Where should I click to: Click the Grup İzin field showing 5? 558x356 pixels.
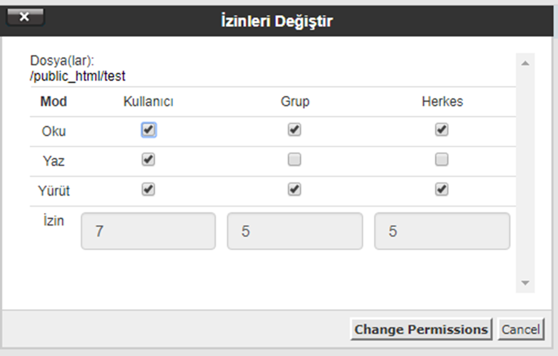[295, 231]
